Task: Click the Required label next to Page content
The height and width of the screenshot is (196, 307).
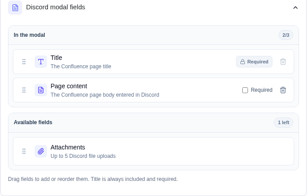Action: 262,90
